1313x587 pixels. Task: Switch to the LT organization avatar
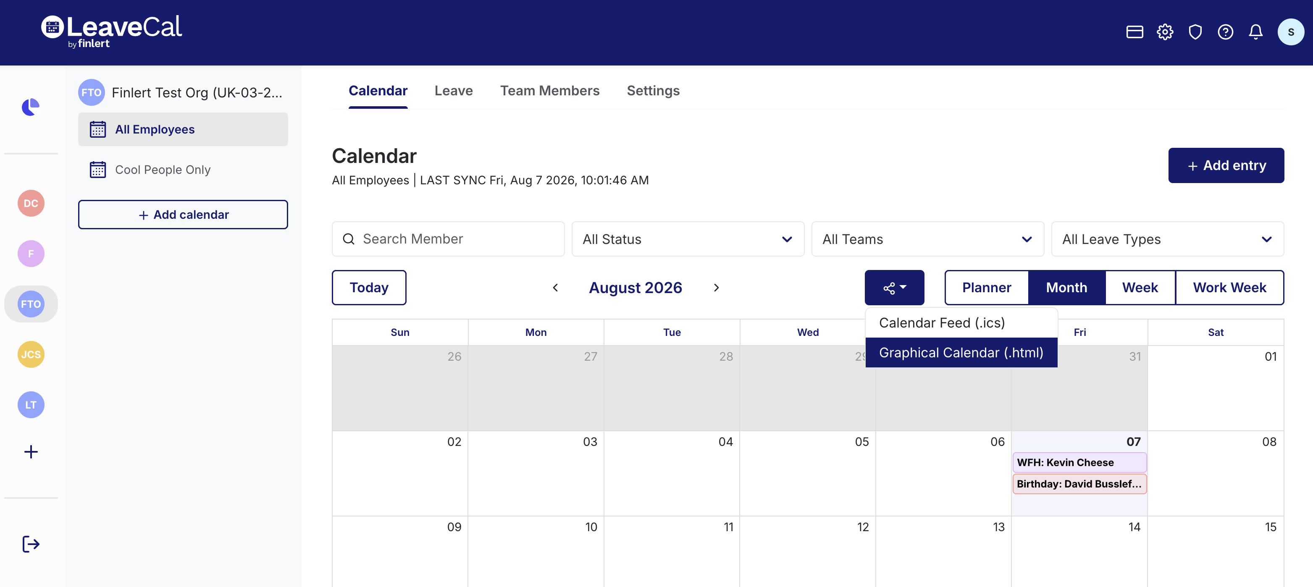pos(31,405)
